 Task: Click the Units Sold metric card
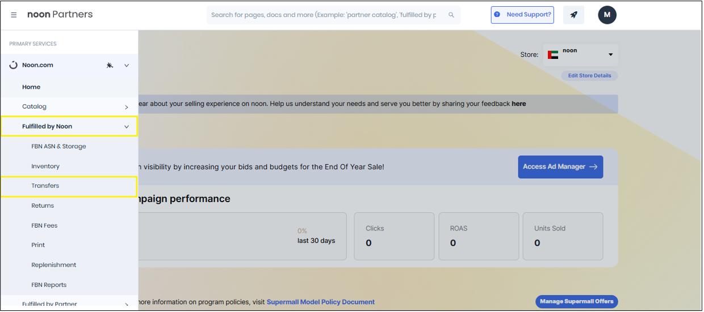coord(563,236)
